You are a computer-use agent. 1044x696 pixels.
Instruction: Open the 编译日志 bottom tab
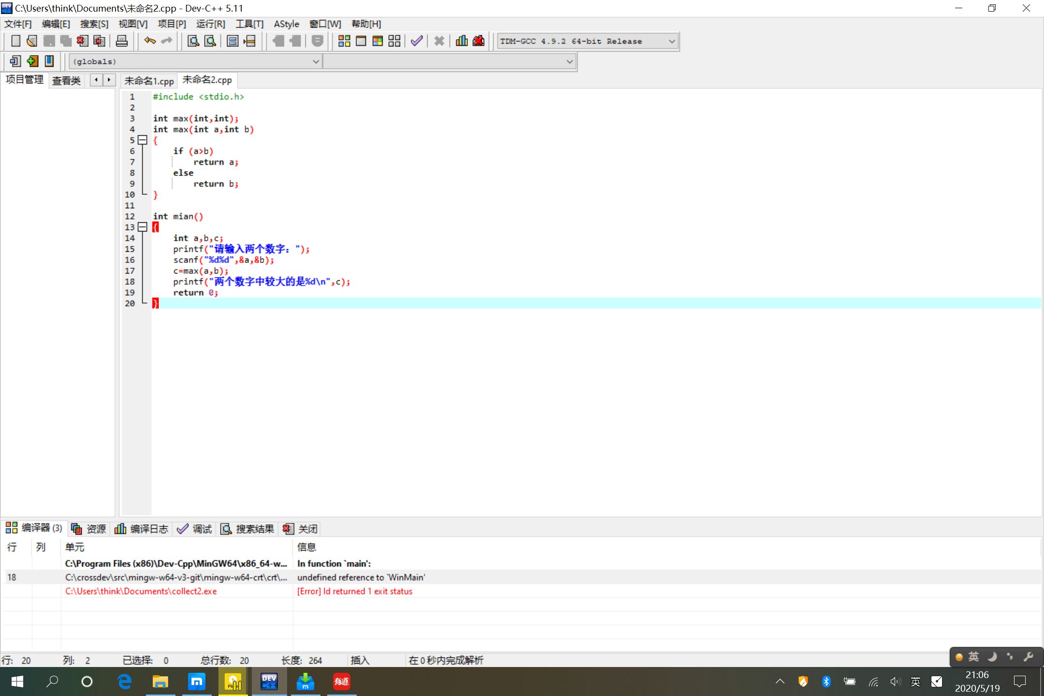coord(141,529)
